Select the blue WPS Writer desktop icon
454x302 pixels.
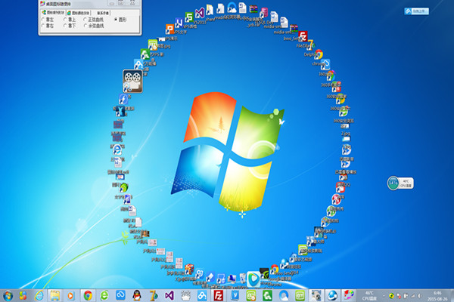click(x=179, y=23)
